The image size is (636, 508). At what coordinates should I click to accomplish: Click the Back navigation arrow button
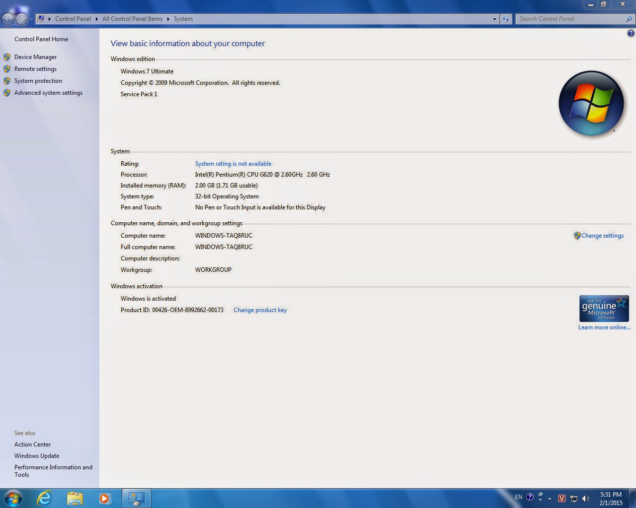[x=8, y=19]
